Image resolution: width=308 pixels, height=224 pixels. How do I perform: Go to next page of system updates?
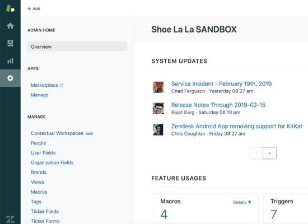point(269,153)
